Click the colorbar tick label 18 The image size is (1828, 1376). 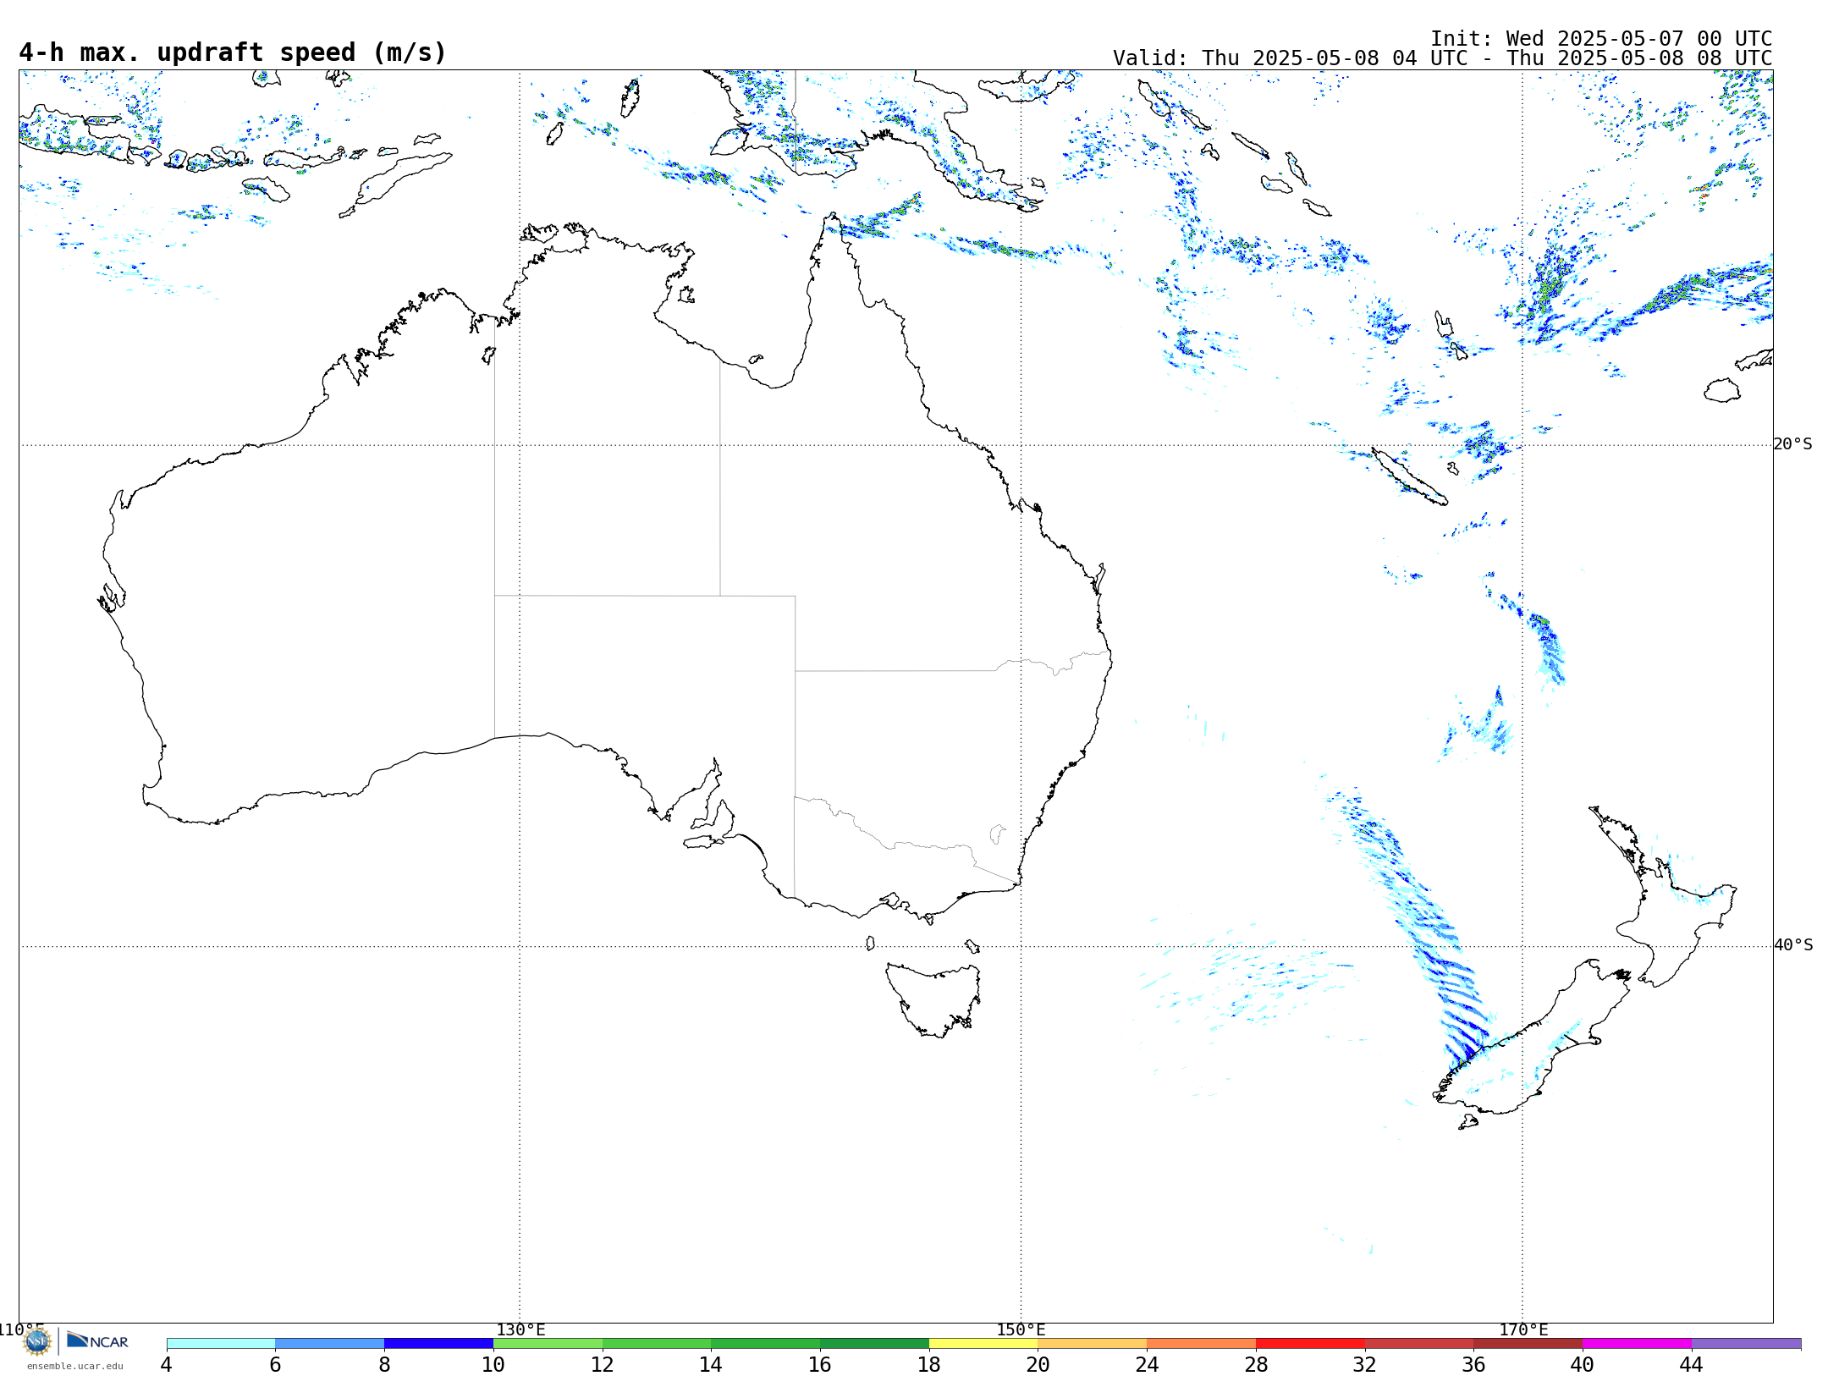pos(929,1364)
